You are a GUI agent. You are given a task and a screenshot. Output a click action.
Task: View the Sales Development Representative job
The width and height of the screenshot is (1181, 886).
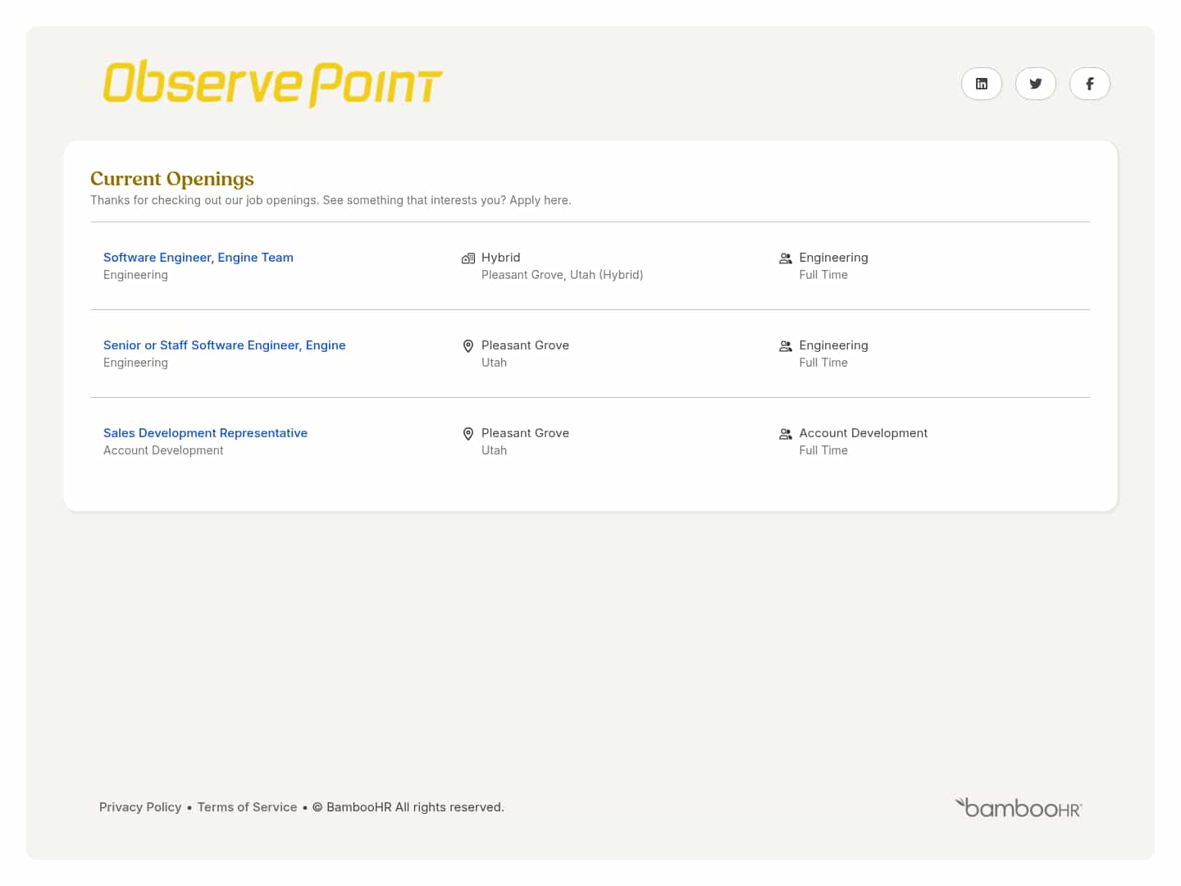coord(205,432)
